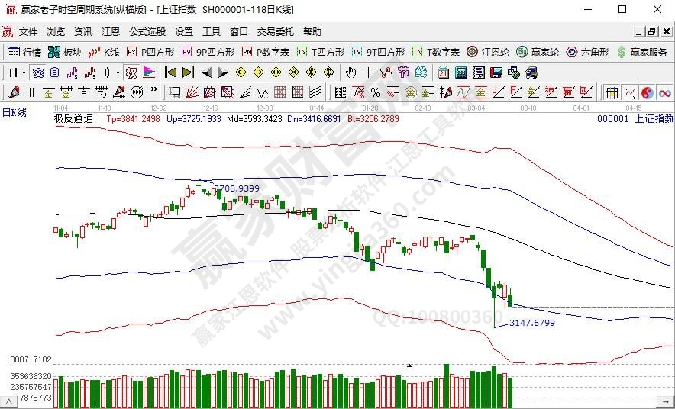675x409 pixels.
Task: Select the crosshair cursor tool
Action: [x=369, y=72]
